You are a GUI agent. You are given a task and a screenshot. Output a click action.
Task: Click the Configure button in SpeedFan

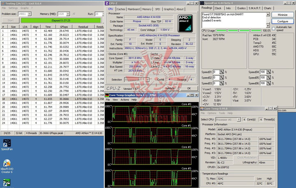[x=282, y=21]
